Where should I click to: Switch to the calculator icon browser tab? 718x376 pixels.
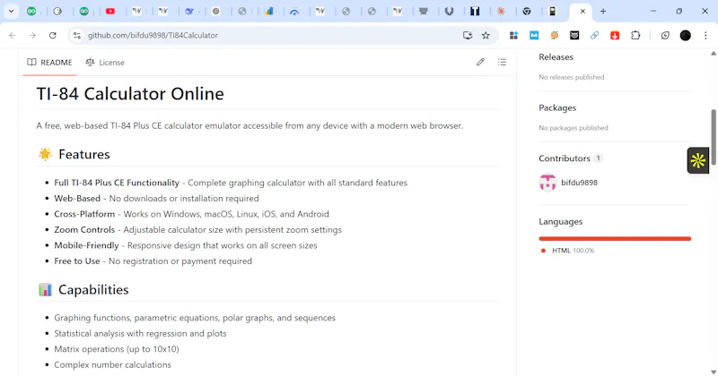click(x=553, y=12)
